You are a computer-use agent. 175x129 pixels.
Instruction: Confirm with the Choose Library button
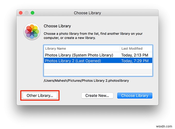[x=135, y=95]
